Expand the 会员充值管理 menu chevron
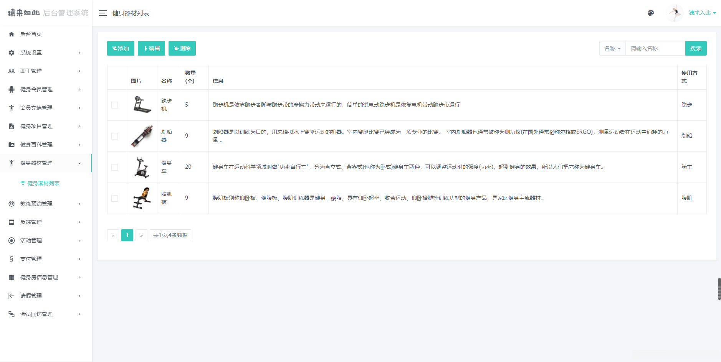This screenshot has width=721, height=362. click(x=79, y=108)
